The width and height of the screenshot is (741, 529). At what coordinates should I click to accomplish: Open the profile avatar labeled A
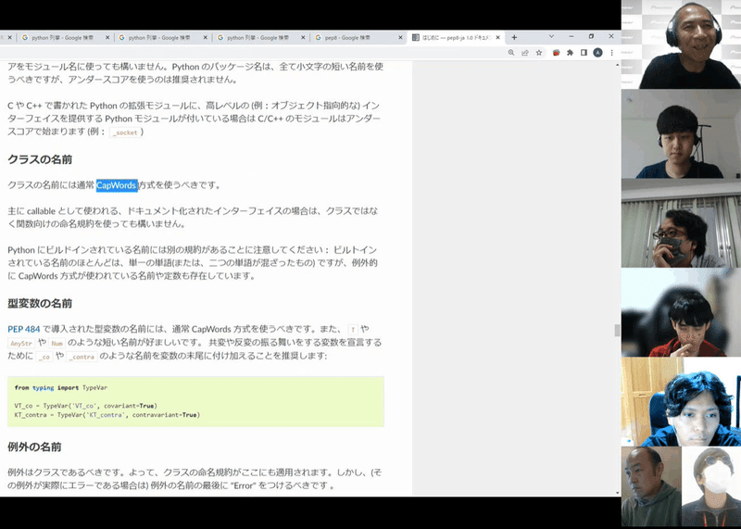tap(597, 53)
